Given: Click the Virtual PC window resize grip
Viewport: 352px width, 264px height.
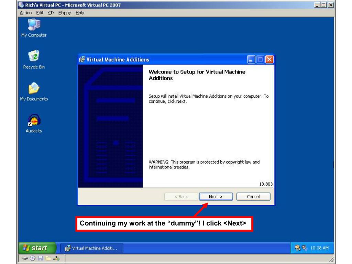Looking at the screenshot, I should (332, 260).
